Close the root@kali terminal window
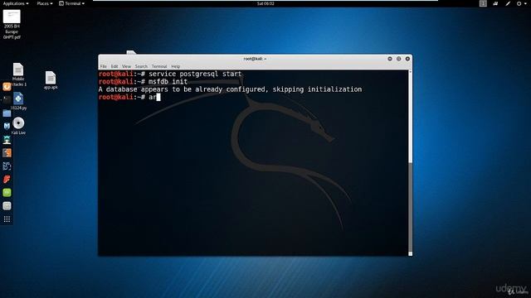Image resolution: width=531 pixels, height=298 pixels. pos(407,59)
